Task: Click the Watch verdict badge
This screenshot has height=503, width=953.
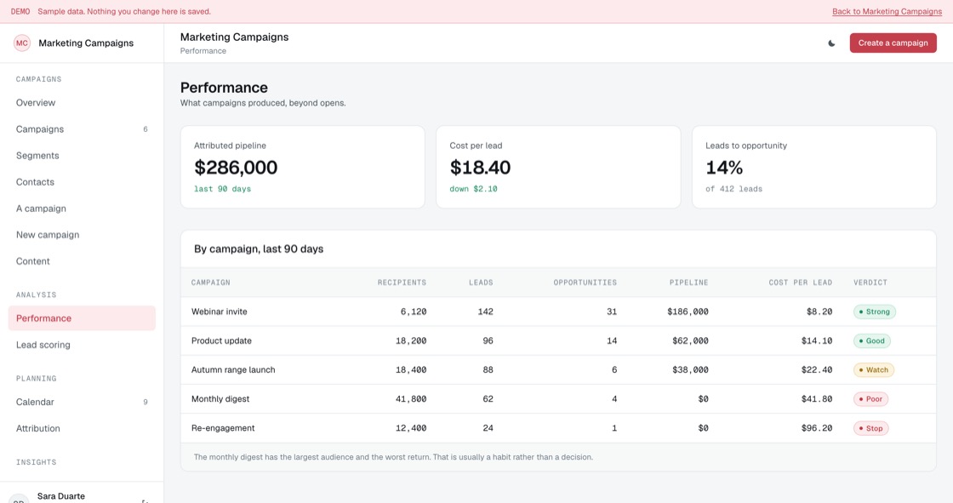Action: 874,369
